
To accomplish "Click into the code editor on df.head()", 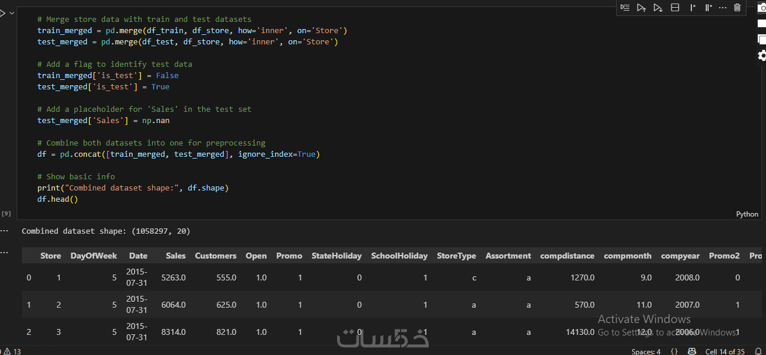I will (x=57, y=199).
